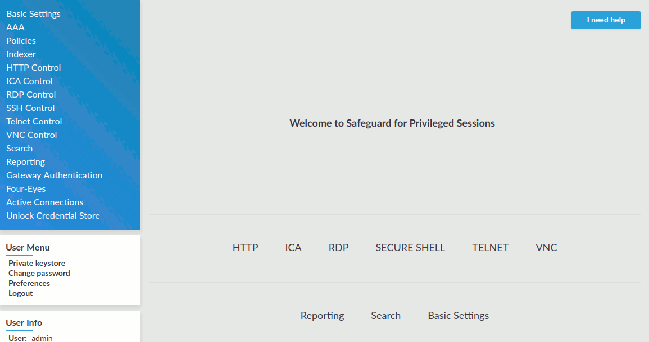Click Unlock Credential Store
Image resolution: width=649 pixels, height=342 pixels.
[53, 216]
